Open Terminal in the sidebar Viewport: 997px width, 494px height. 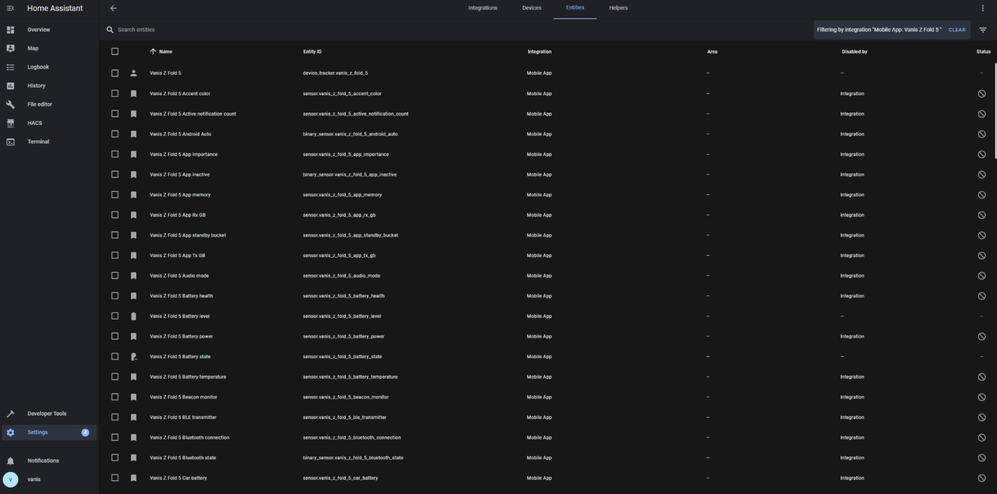coord(38,142)
